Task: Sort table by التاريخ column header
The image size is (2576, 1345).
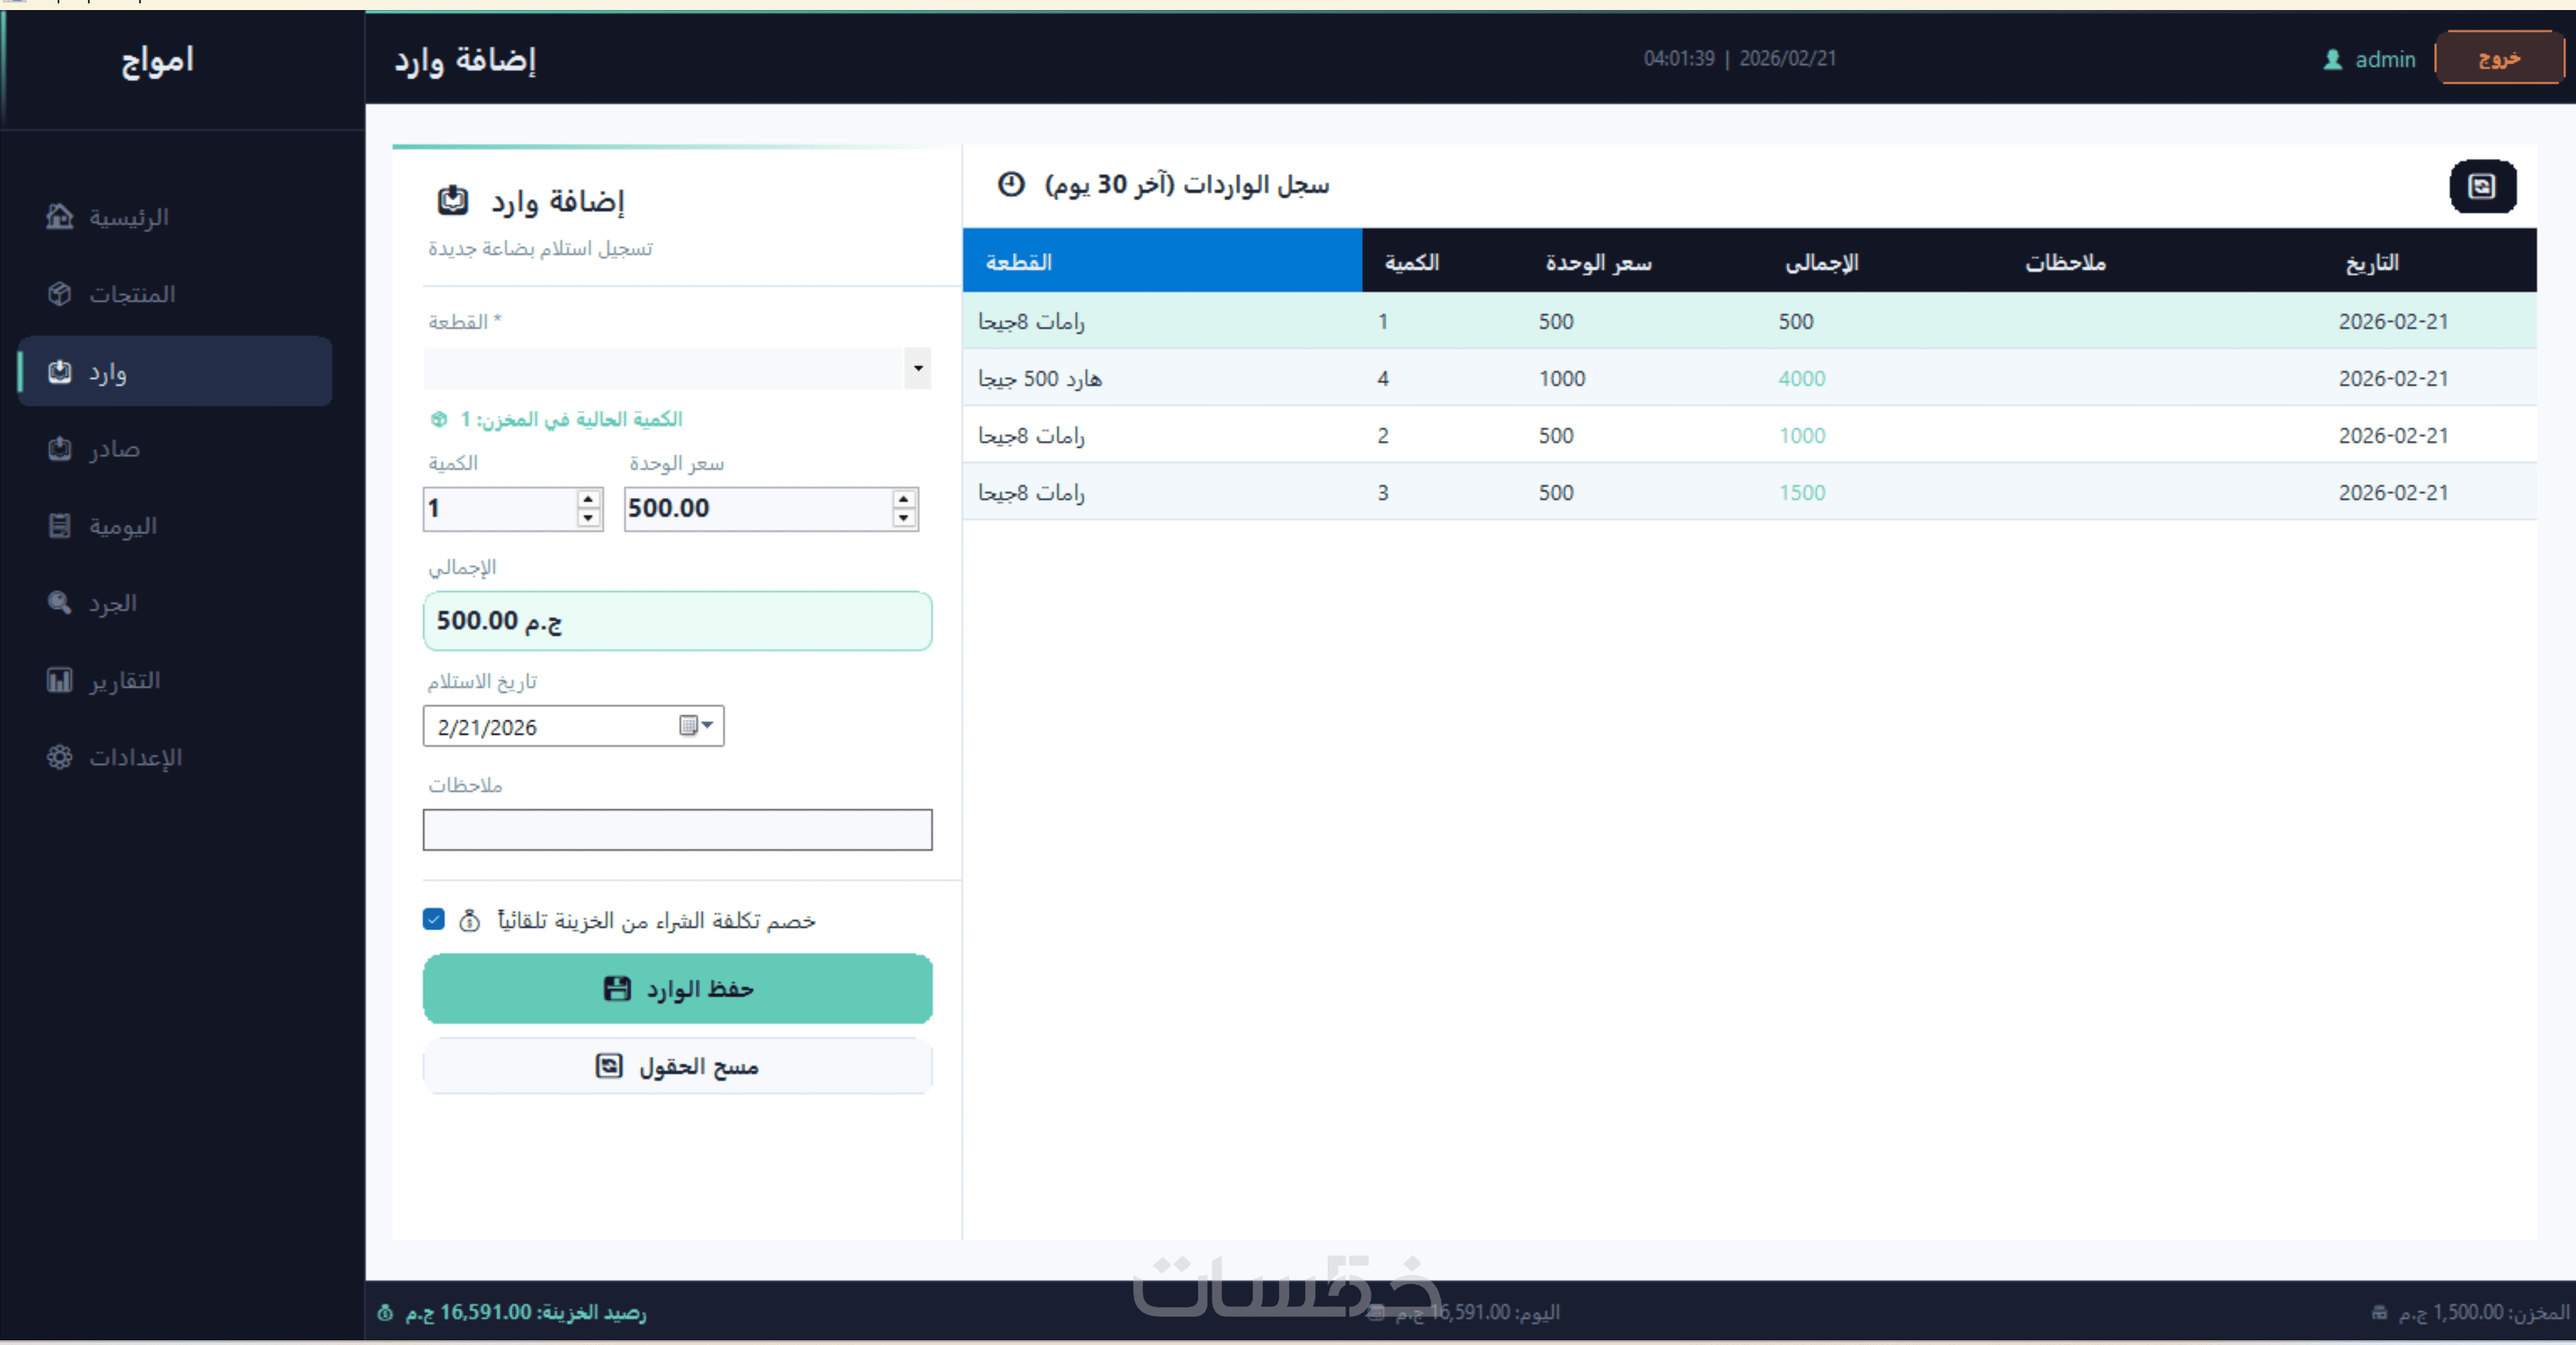Action: [x=2371, y=262]
